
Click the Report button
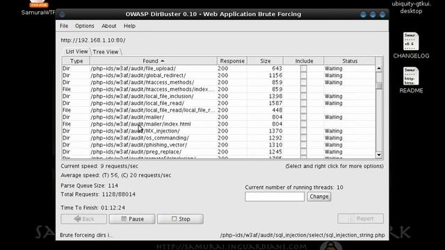pyautogui.click(x=360, y=219)
